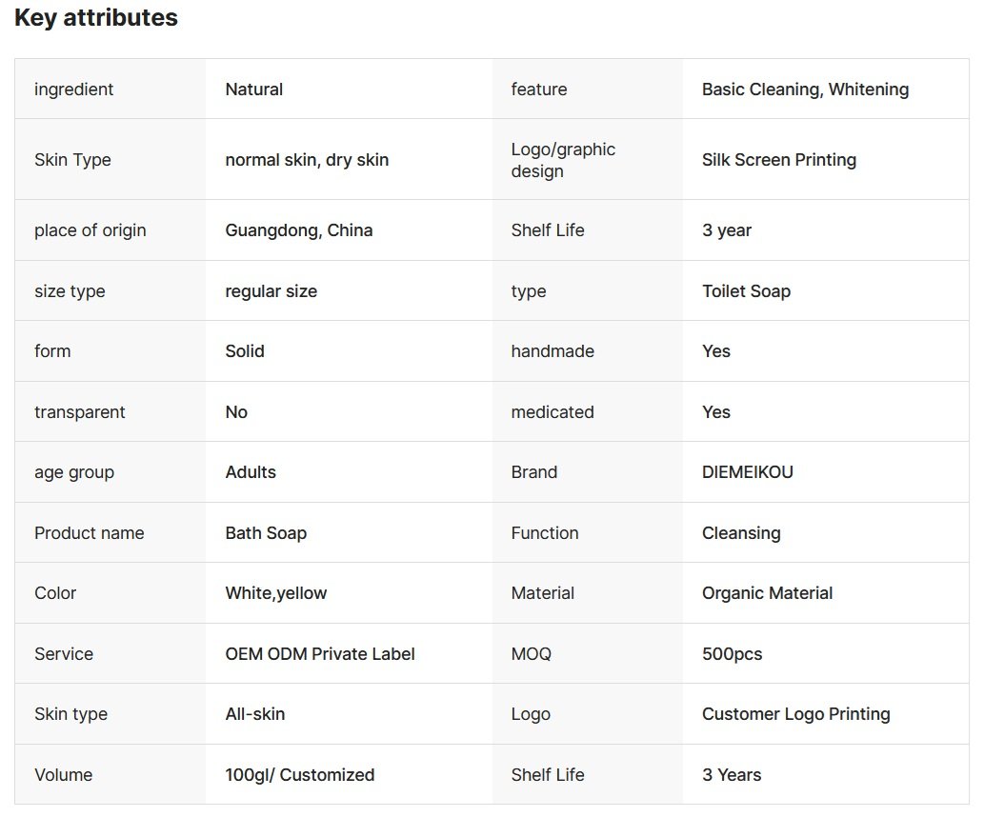Click the "Natural" ingredient value
The image size is (984, 817).
tap(254, 90)
